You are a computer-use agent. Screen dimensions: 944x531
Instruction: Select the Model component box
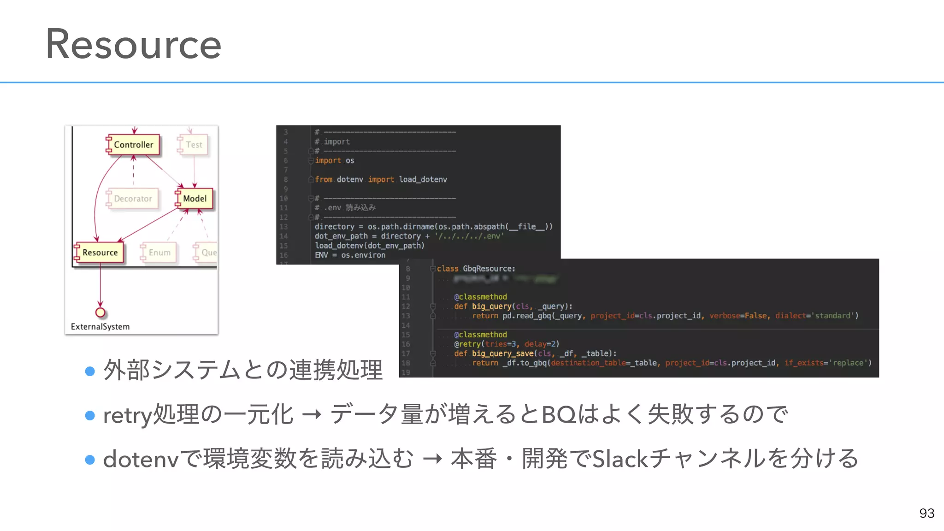pos(194,199)
